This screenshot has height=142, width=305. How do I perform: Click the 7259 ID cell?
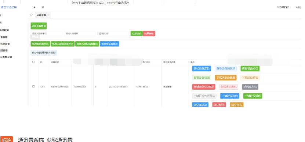43,87
